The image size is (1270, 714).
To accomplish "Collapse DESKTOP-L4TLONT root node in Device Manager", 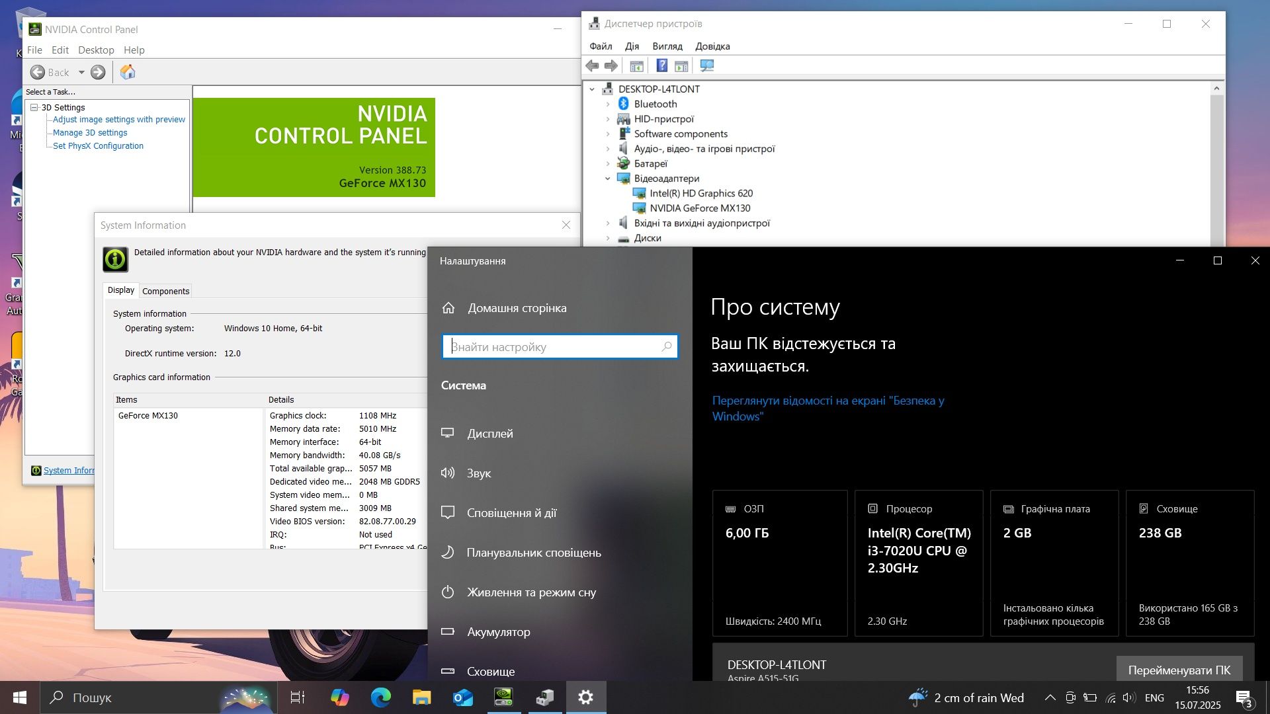I will (592, 89).
